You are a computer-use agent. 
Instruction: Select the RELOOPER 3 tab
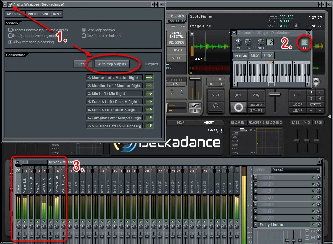274,123
